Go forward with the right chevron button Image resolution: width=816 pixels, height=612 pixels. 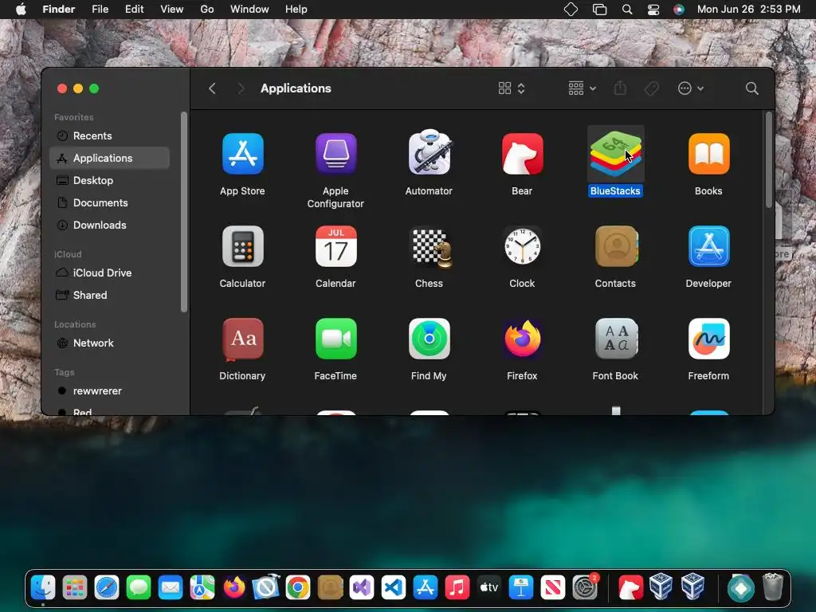point(241,88)
